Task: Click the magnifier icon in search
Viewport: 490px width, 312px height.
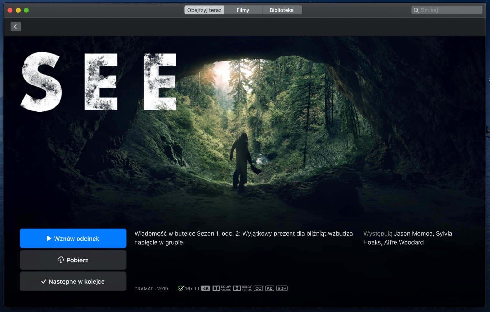Action: [416, 10]
